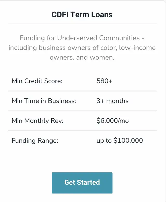Viewport: 166px width, 202px height.
Task: Click the word Underserved in description
Action: tap(77, 38)
